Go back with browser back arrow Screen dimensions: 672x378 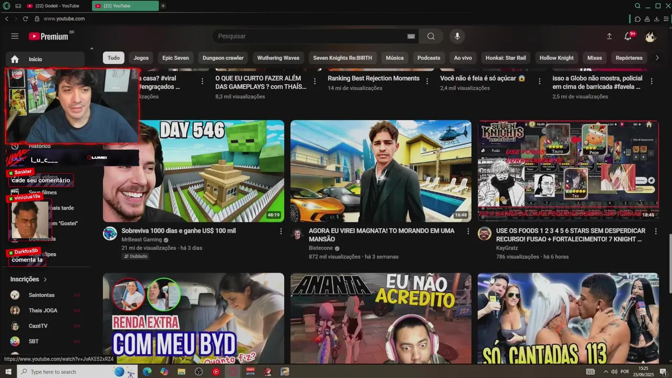point(6,19)
